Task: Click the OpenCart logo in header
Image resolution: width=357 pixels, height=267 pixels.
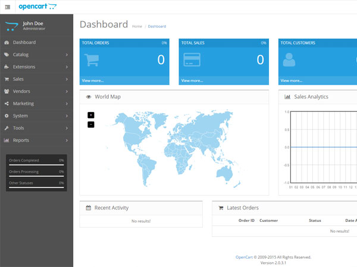Action: pyautogui.click(x=37, y=7)
